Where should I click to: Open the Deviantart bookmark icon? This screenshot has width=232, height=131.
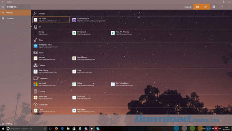coord(74,33)
